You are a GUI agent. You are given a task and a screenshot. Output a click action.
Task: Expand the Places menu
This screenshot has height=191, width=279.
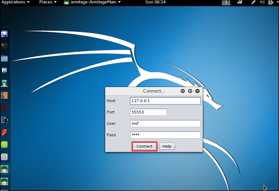pyautogui.click(x=48, y=2)
